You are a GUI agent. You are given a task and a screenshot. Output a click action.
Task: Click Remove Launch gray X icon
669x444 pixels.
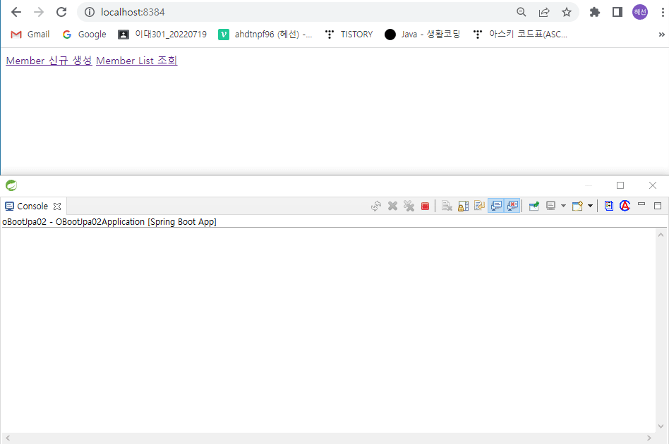(392, 206)
